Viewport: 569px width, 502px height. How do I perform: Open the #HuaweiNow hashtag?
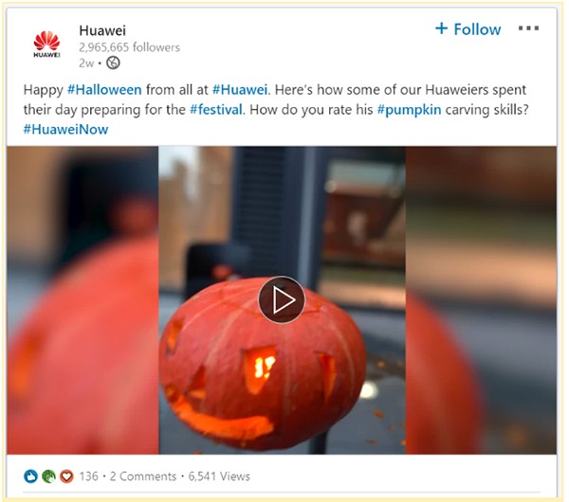(x=65, y=130)
